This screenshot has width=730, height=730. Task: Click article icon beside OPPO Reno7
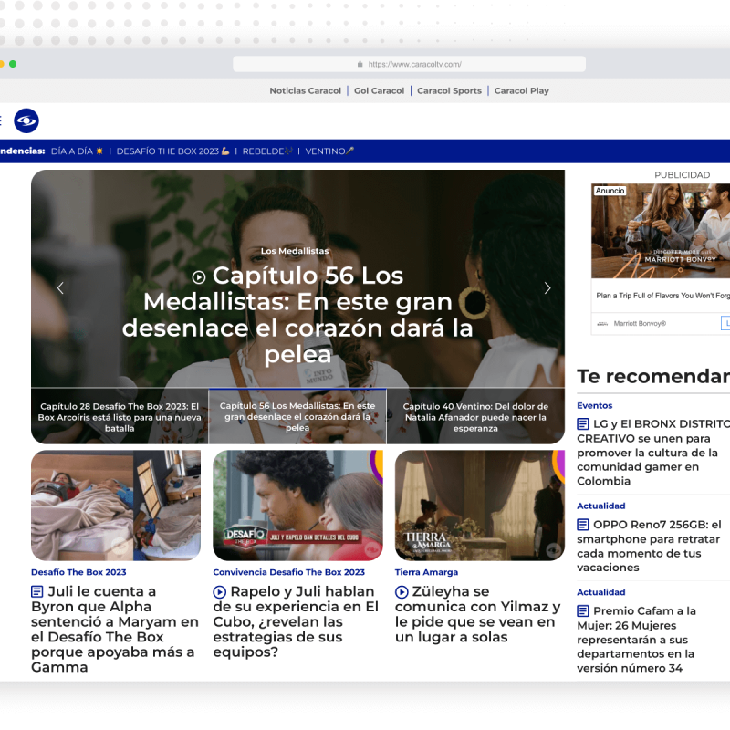coord(583,525)
